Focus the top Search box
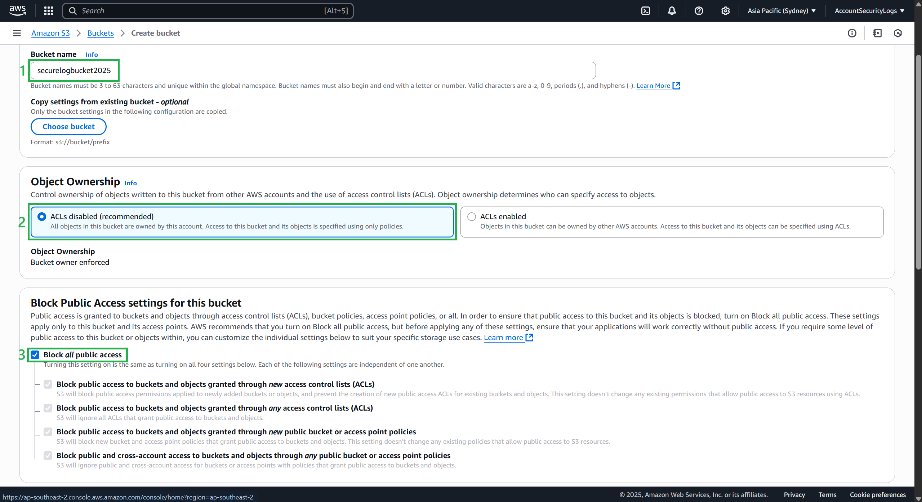Image resolution: width=922 pixels, height=502 pixels. 202,11
